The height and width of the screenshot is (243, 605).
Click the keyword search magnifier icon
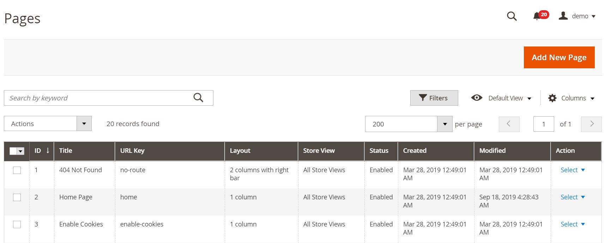[x=198, y=98]
